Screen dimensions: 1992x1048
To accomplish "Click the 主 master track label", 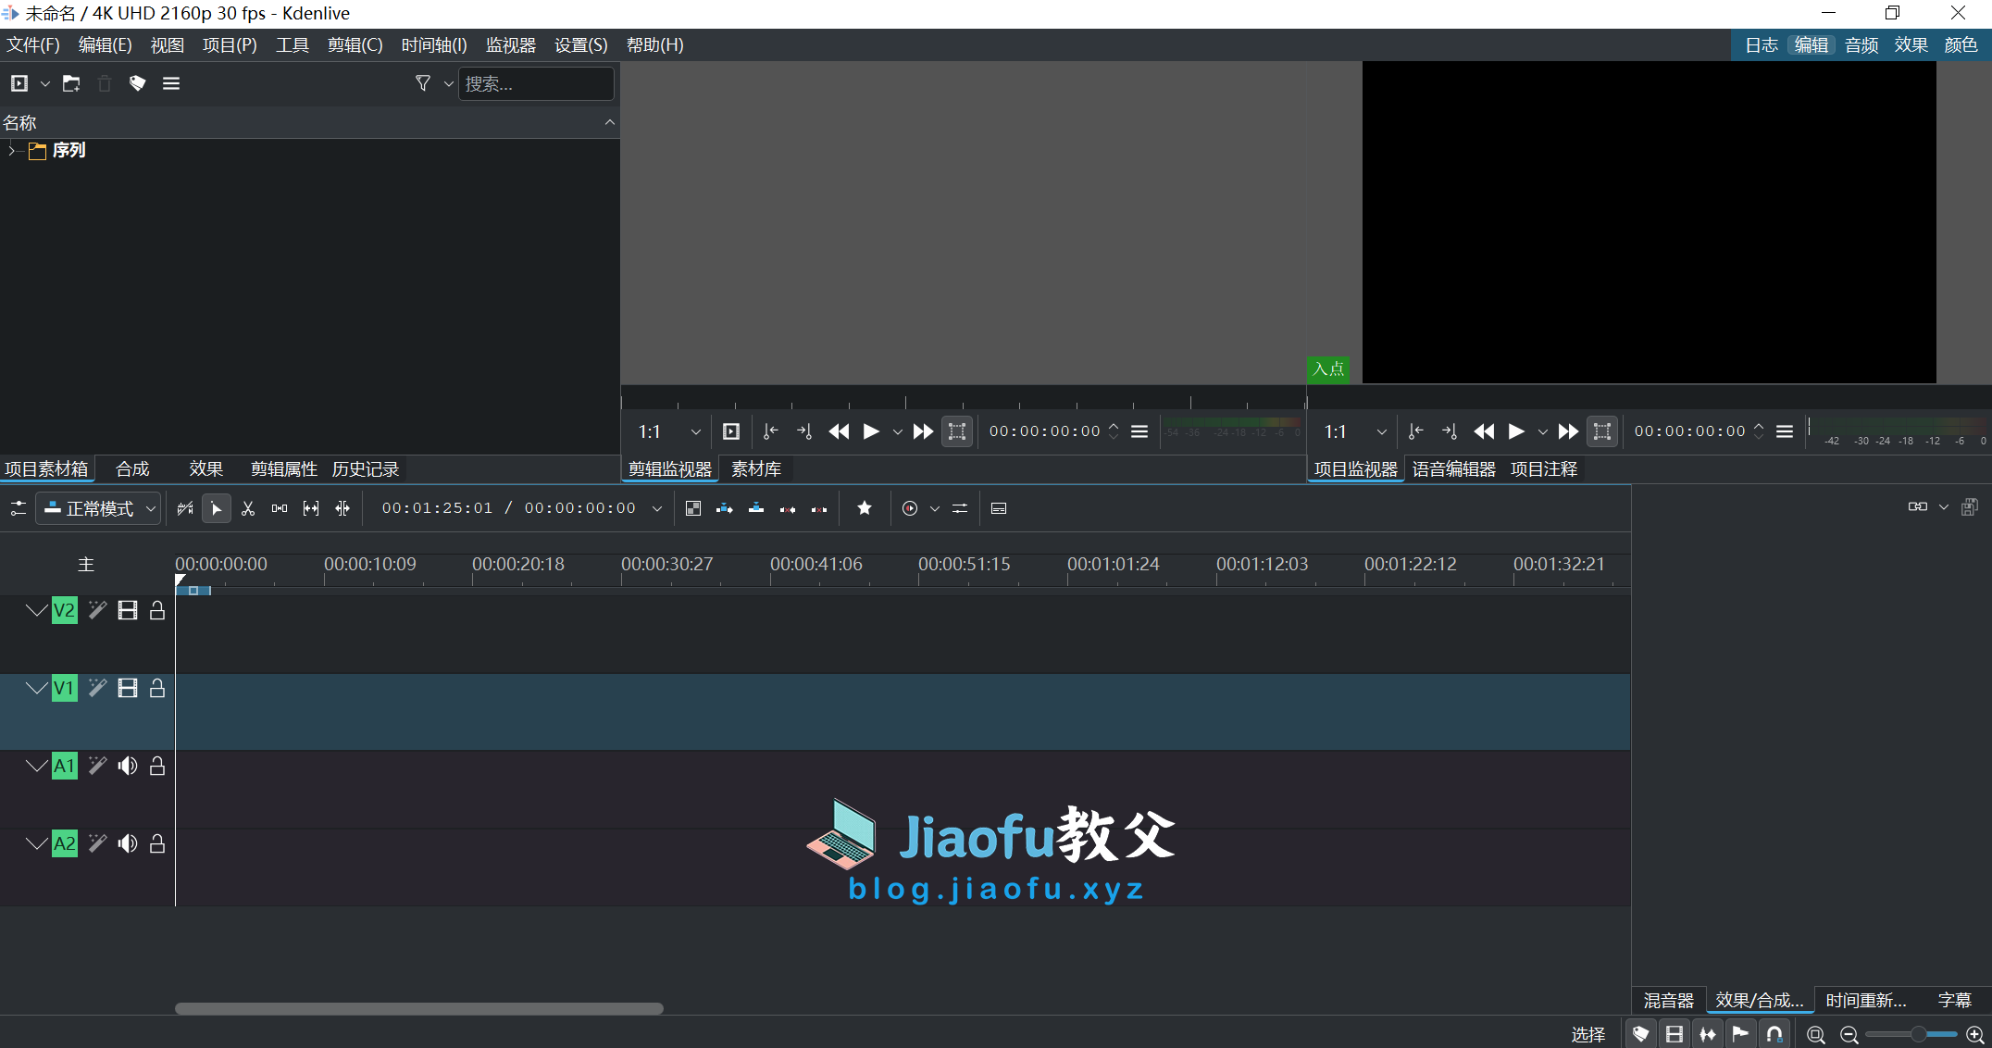I will tap(86, 565).
